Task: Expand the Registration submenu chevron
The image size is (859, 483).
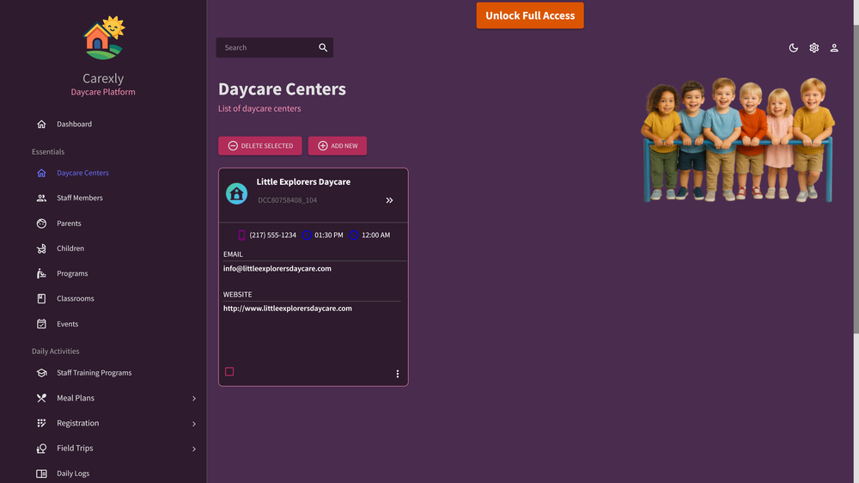Action: (194, 424)
